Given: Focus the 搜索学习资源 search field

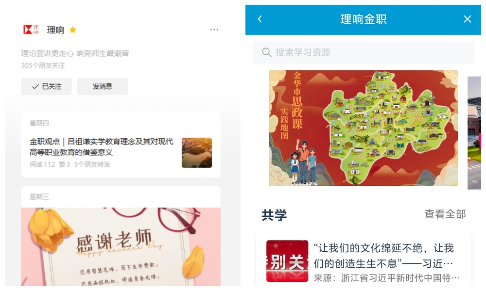Looking at the screenshot, I should pos(364,52).
